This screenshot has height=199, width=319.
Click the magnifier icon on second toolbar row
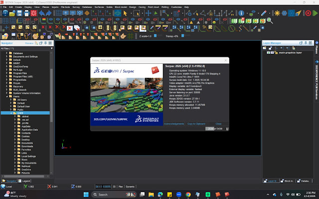click(x=270, y=20)
